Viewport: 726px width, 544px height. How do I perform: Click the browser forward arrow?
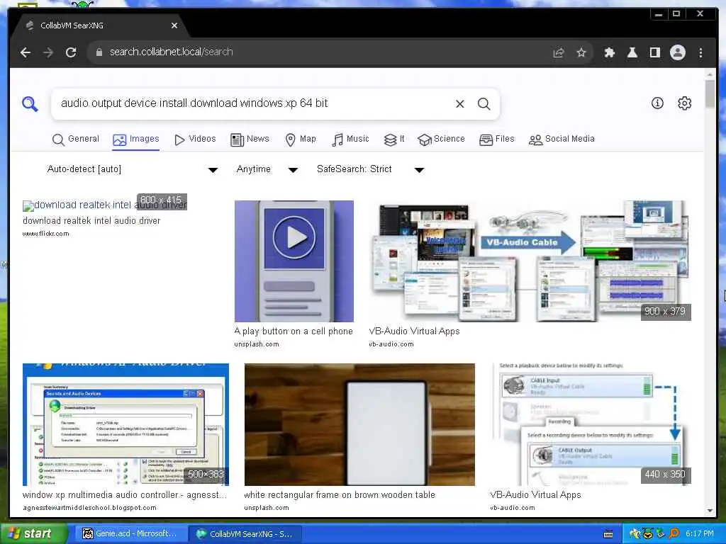coord(48,52)
